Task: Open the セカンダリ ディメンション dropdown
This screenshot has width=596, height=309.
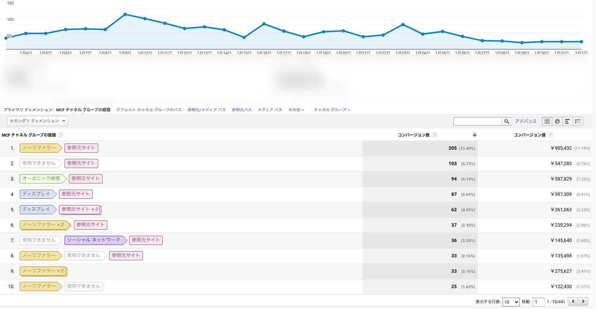Action: 37,121
